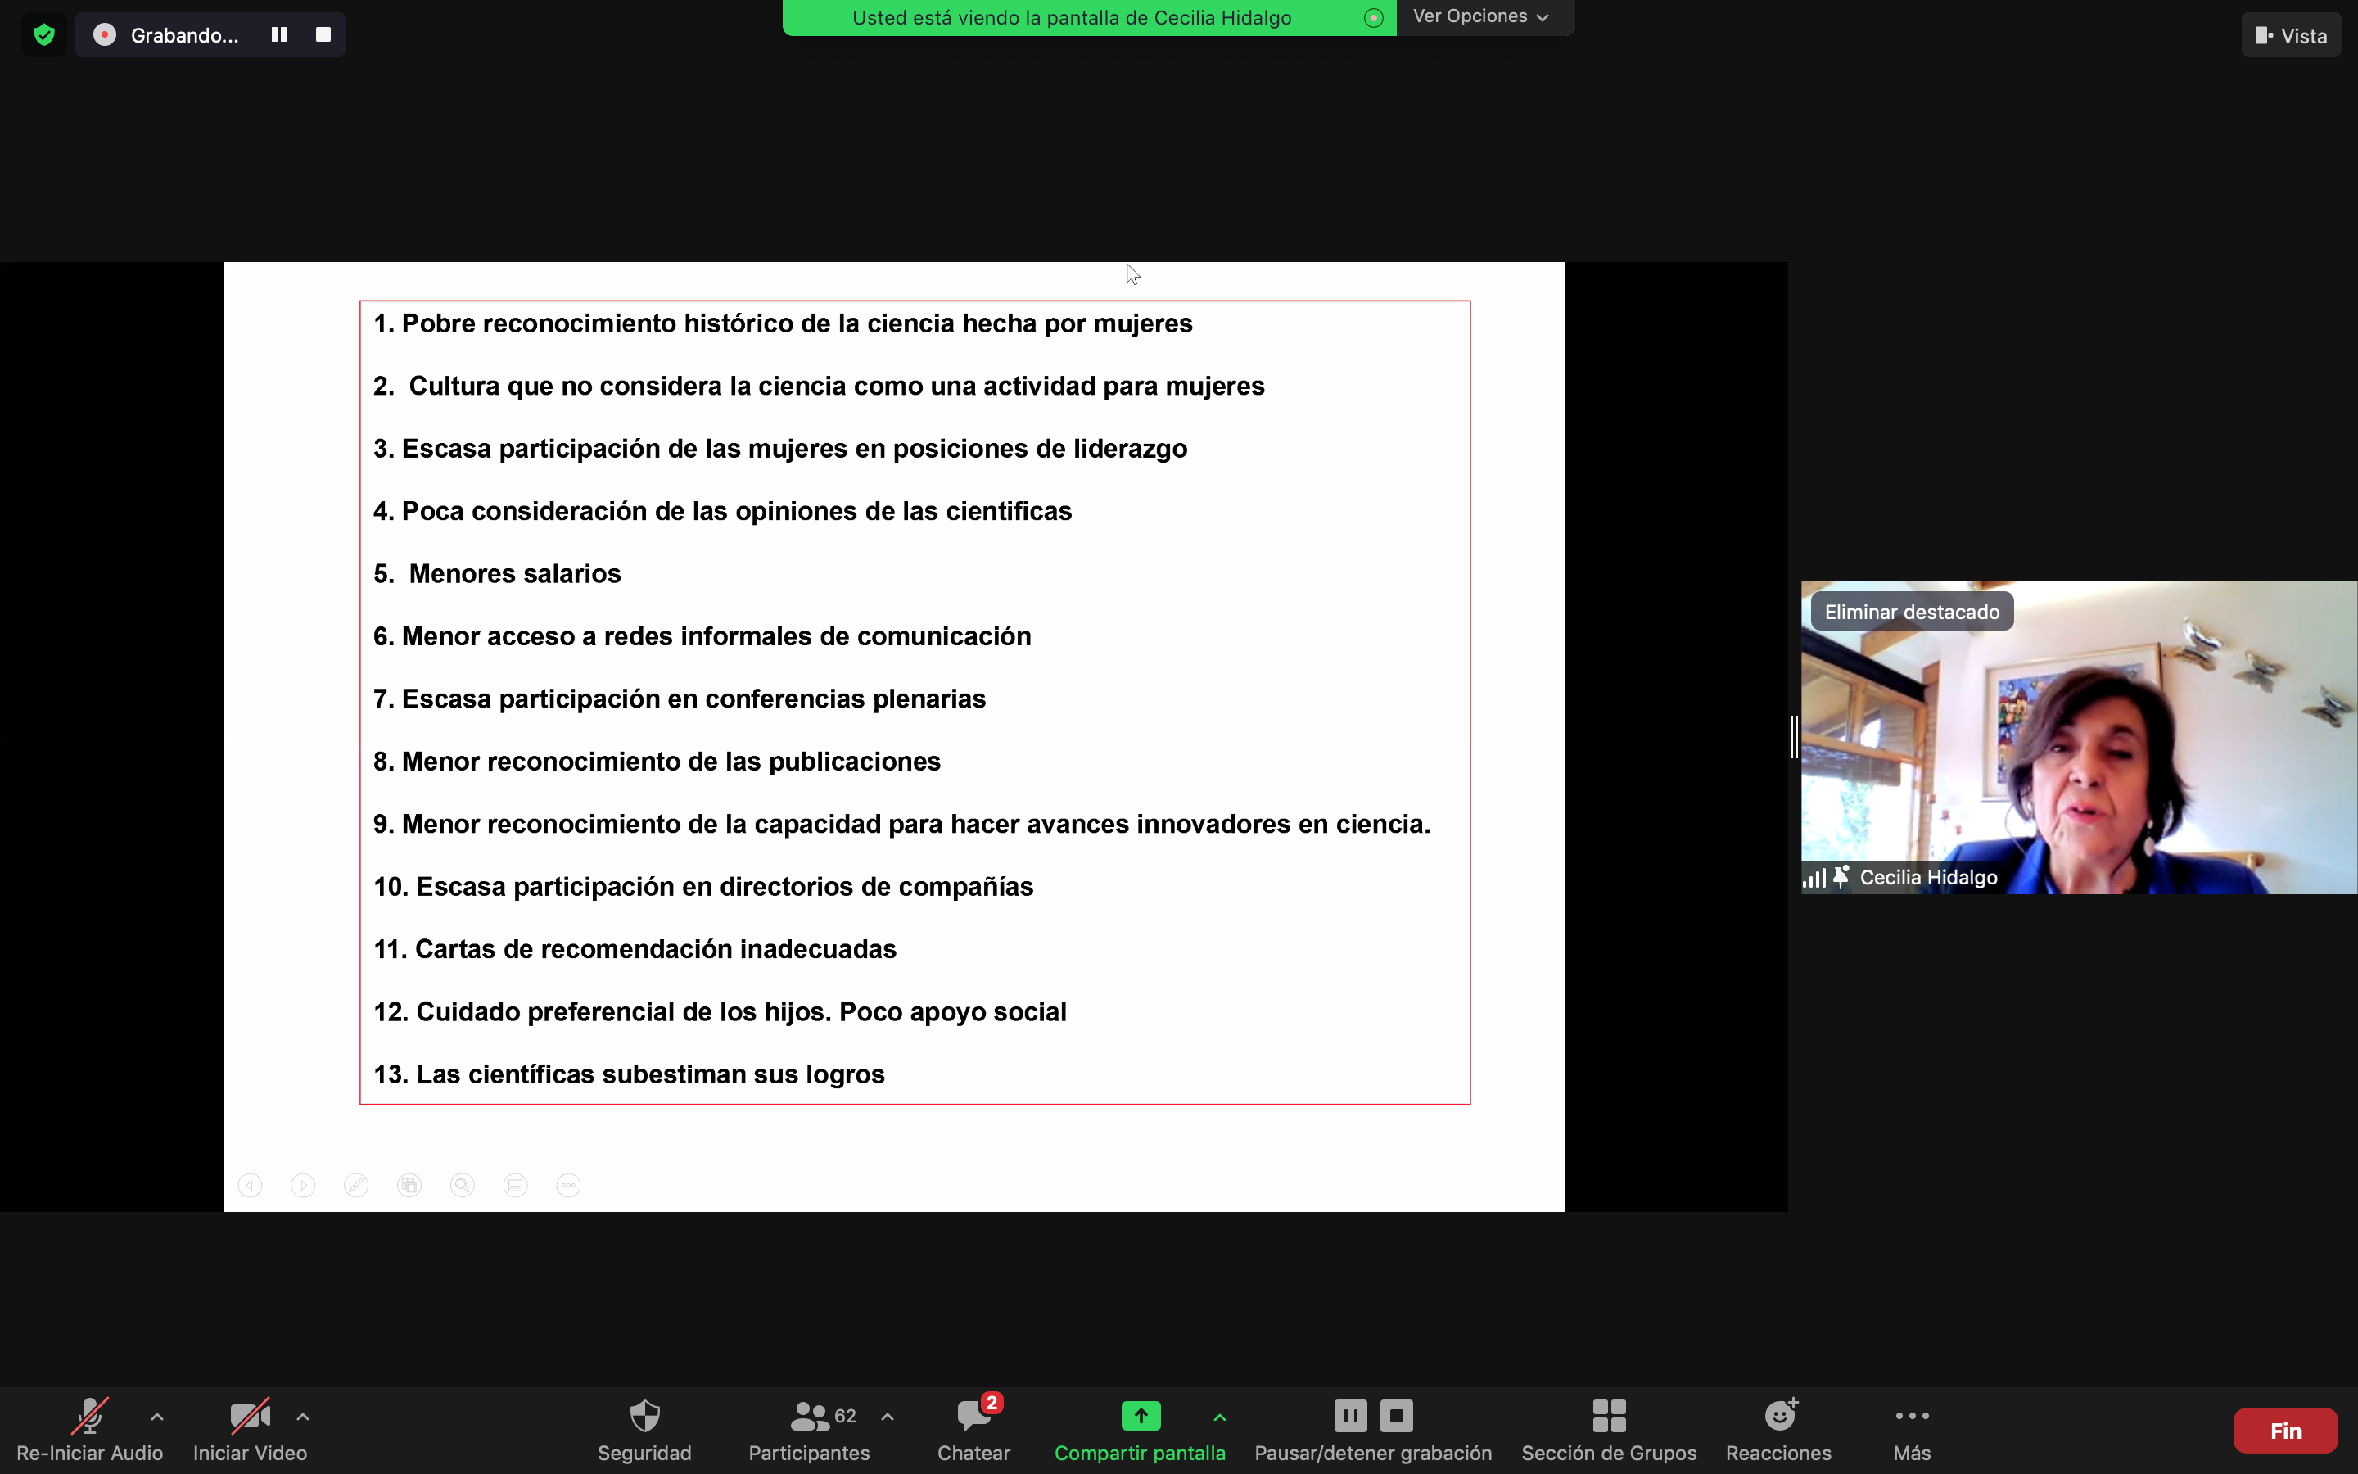Click Eliminar destacado on Cecilia's video
Screen dimensions: 2358x1474
(1912, 613)
